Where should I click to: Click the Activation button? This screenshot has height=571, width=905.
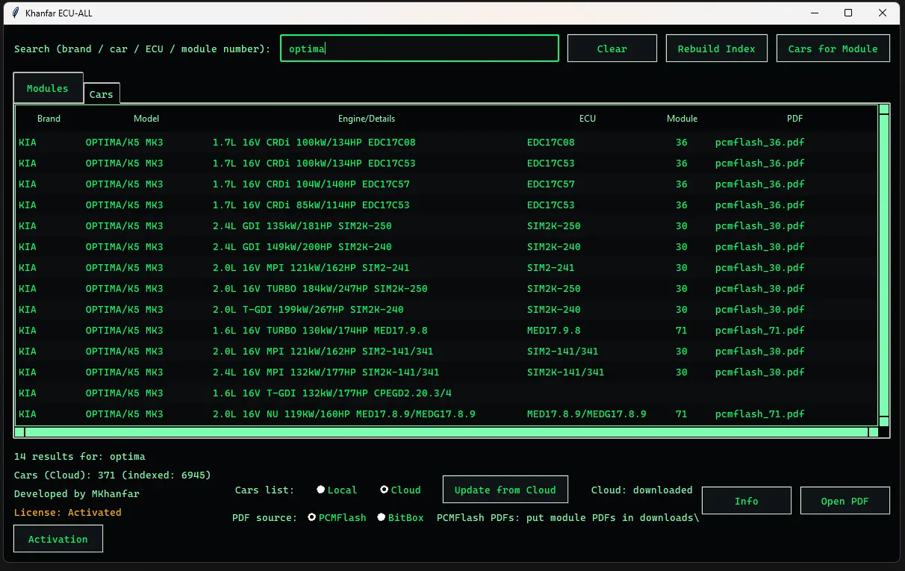coord(58,538)
